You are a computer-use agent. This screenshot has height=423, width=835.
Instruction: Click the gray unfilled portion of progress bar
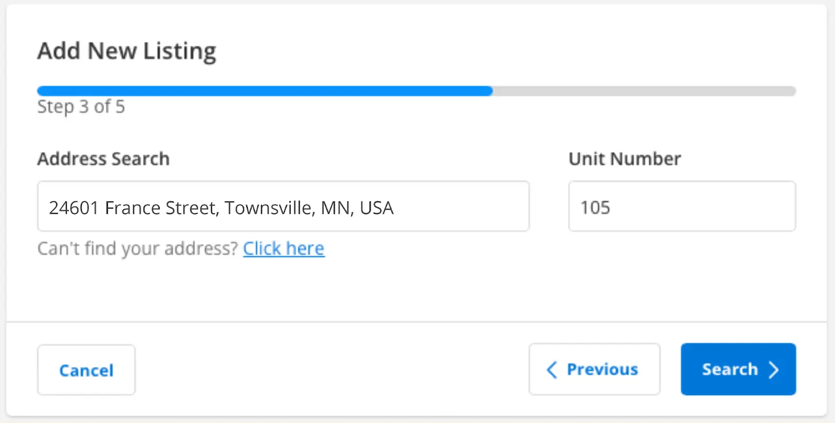click(x=645, y=91)
